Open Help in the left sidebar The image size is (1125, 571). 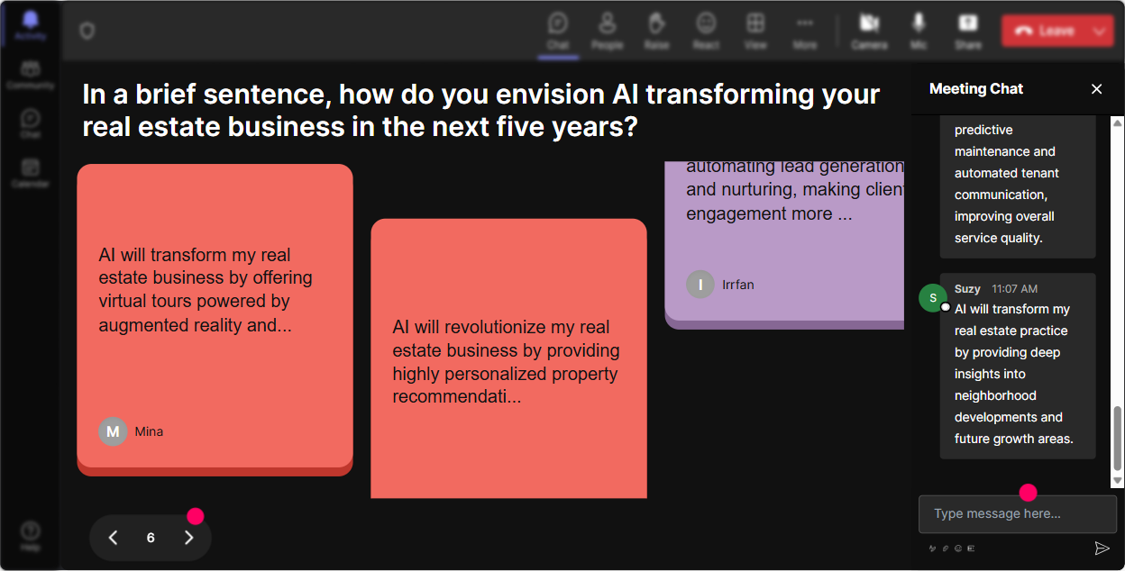tap(31, 536)
